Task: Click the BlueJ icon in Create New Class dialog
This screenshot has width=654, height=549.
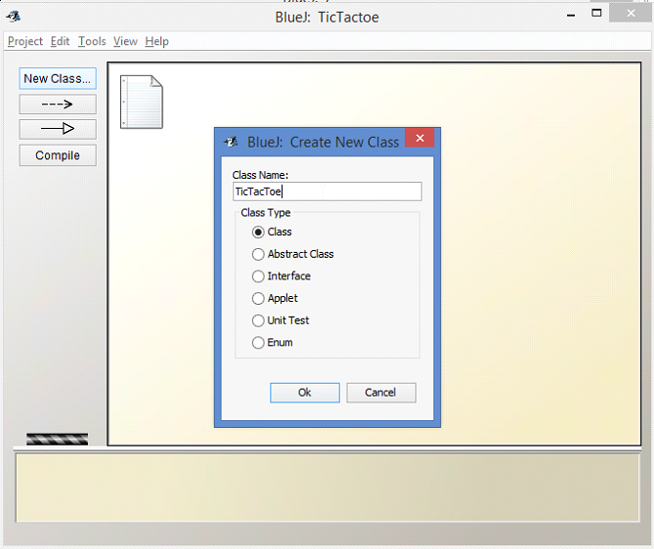Action: coord(231,143)
